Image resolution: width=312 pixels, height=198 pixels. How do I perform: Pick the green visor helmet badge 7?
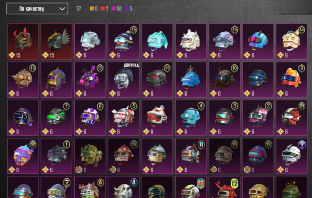pos(57,118)
